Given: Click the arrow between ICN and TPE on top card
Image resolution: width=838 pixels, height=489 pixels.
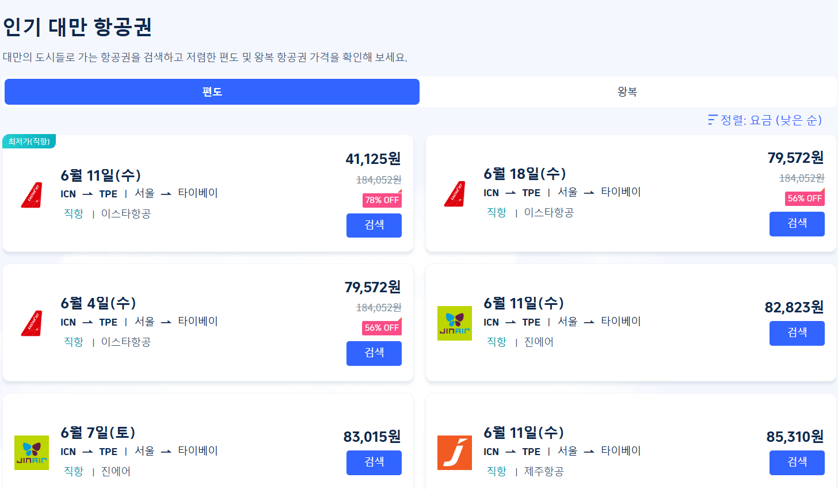Looking at the screenshot, I should [x=88, y=194].
